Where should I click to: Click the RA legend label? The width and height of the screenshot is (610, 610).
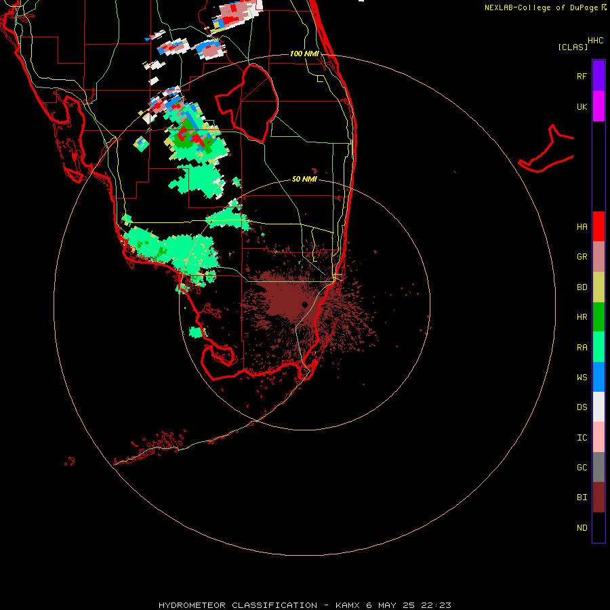(582, 348)
